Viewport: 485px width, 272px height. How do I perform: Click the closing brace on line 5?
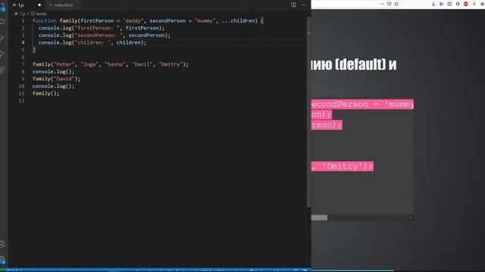coord(34,50)
